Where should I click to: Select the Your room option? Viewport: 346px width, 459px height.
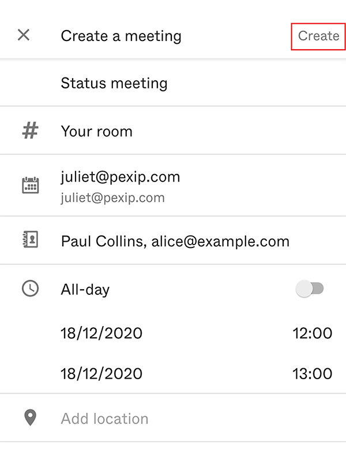coord(96,131)
